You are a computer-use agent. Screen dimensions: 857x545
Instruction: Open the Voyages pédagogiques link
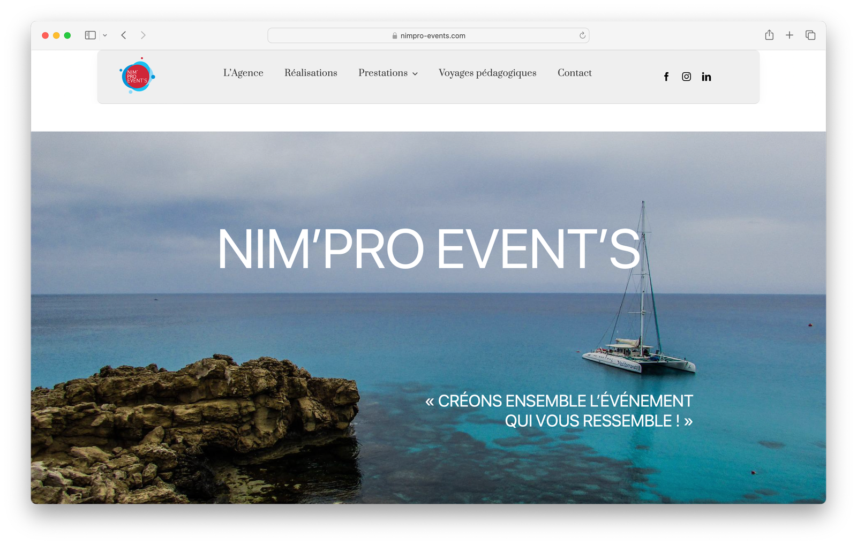click(x=487, y=73)
